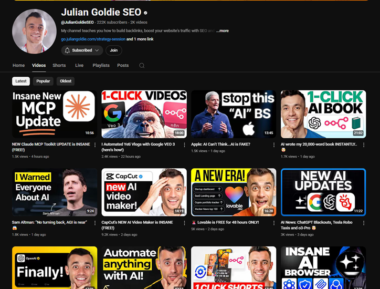380x289 pixels.
Task: Play the 'A NEW ERA!' lovable thumbnail
Action: (x=234, y=192)
